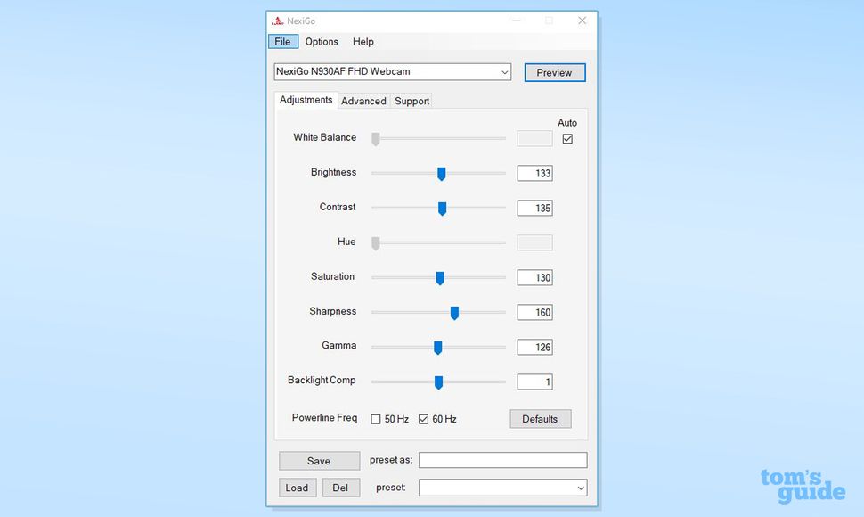Click the Gamma slider handle
The width and height of the screenshot is (864, 517).
coord(437,348)
